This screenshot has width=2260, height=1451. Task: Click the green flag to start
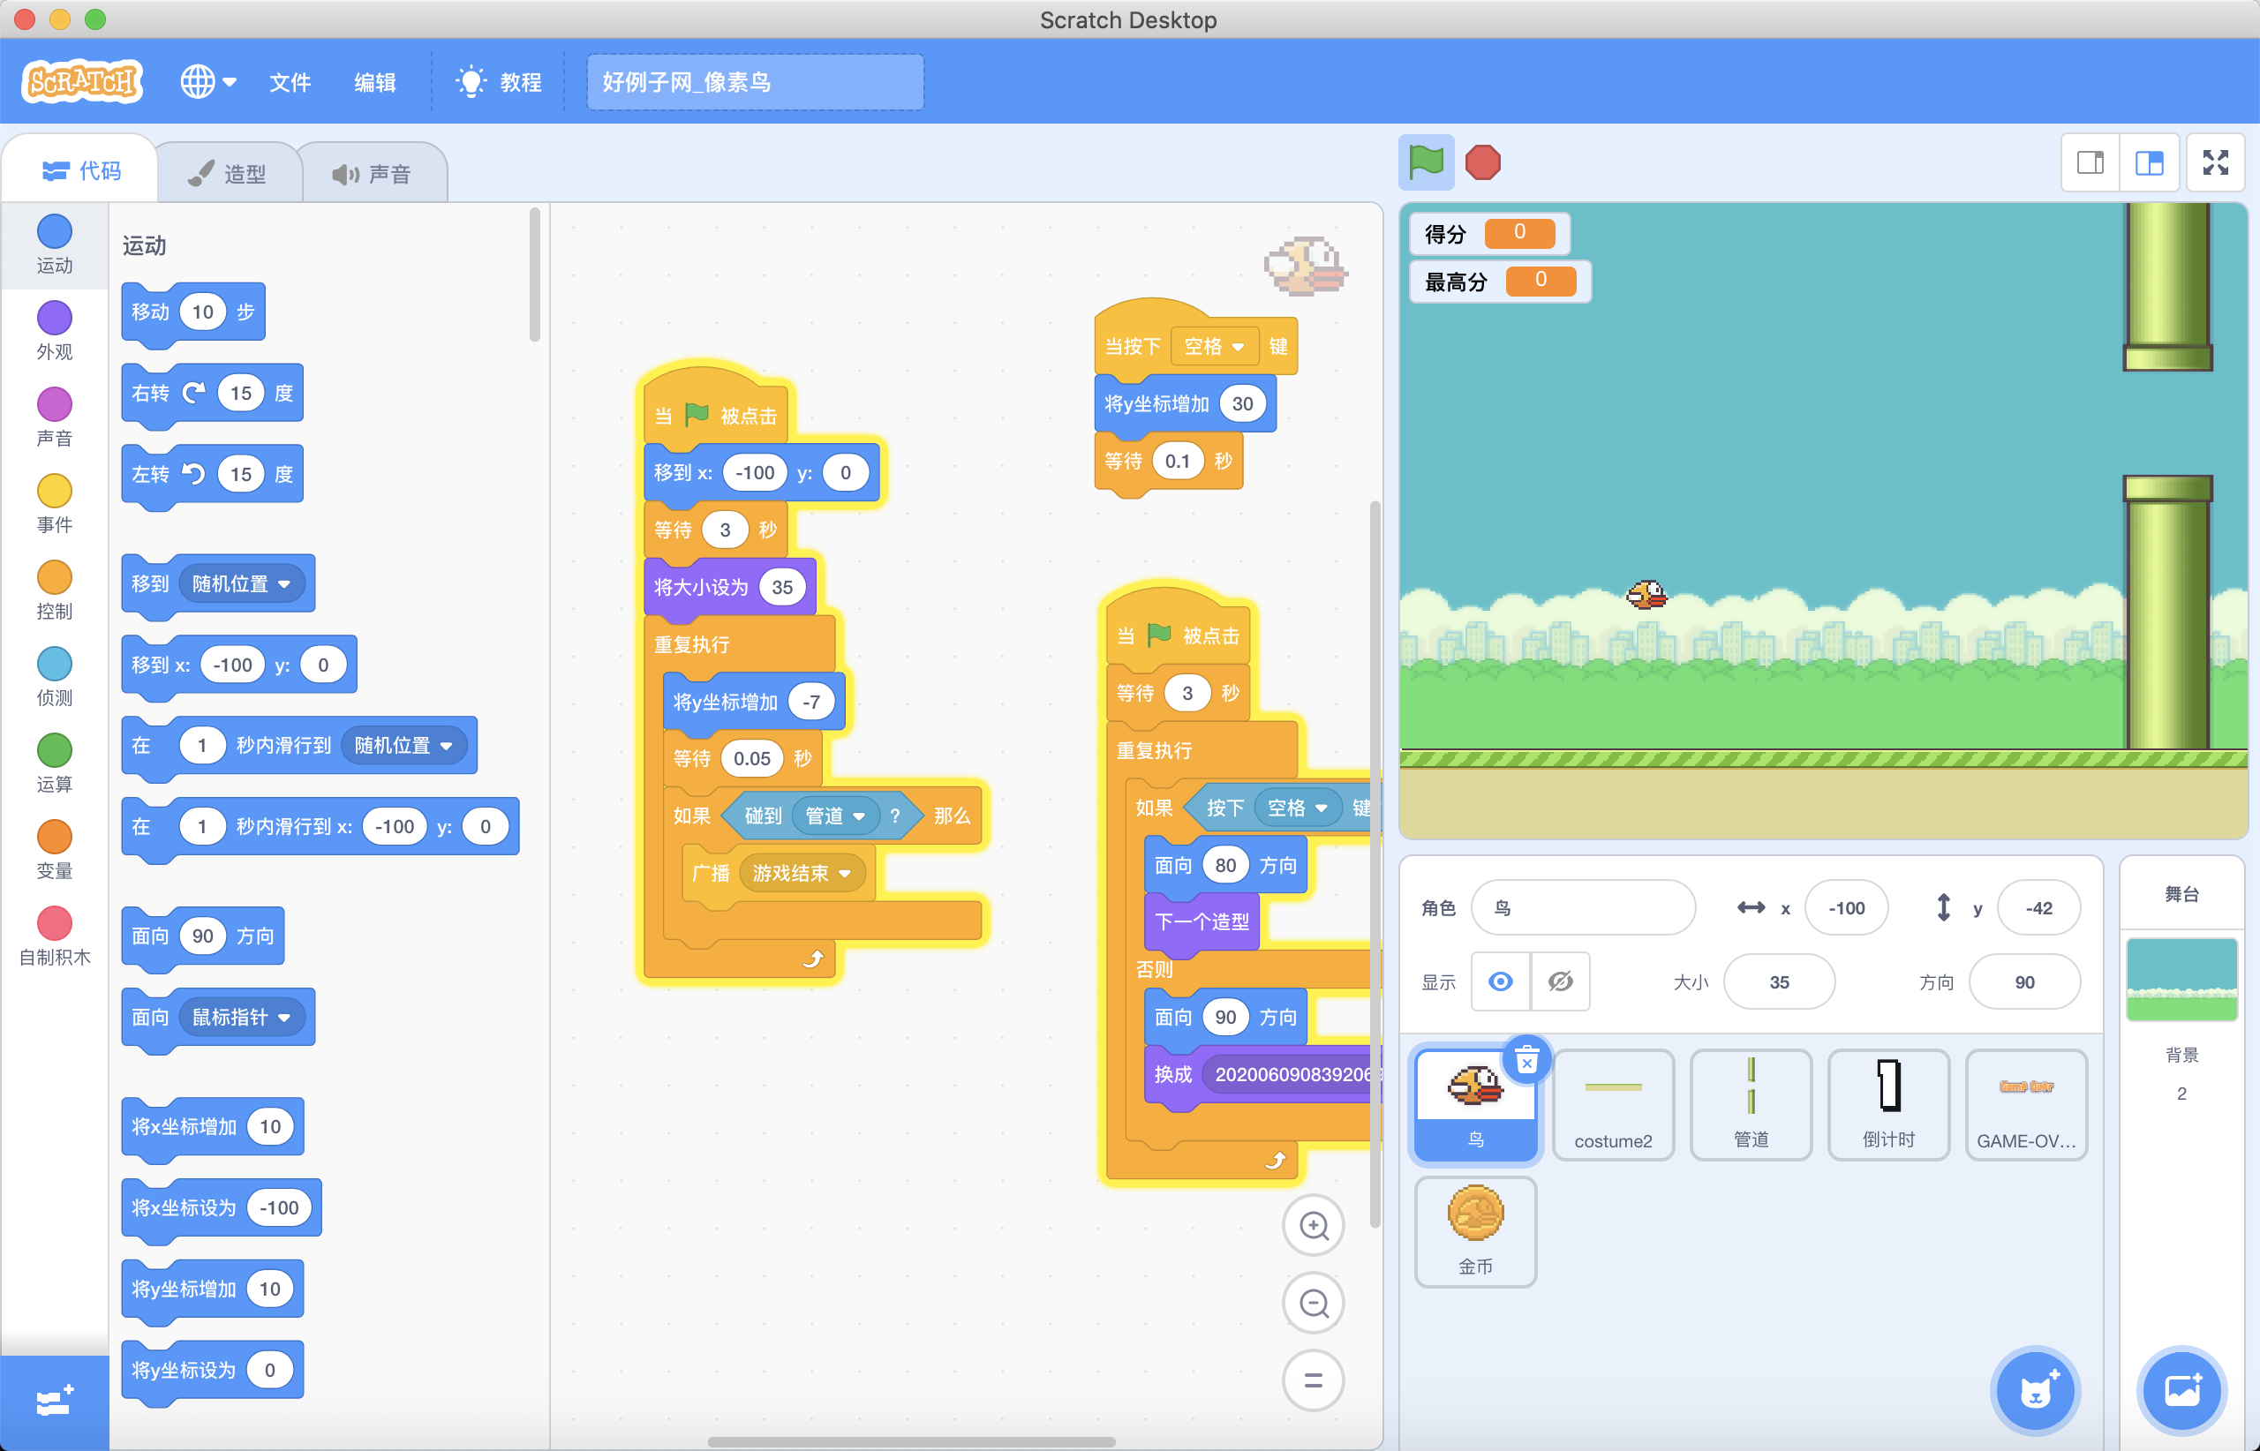pos(1425,162)
